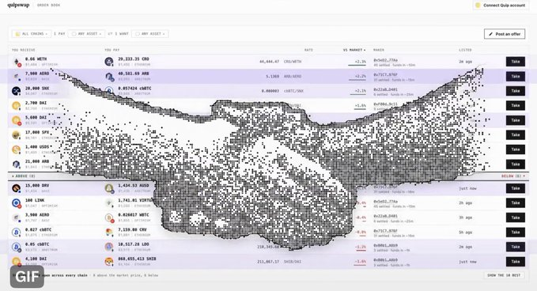
Task: Click the CRO/WETH pair label
Action: [293, 62]
